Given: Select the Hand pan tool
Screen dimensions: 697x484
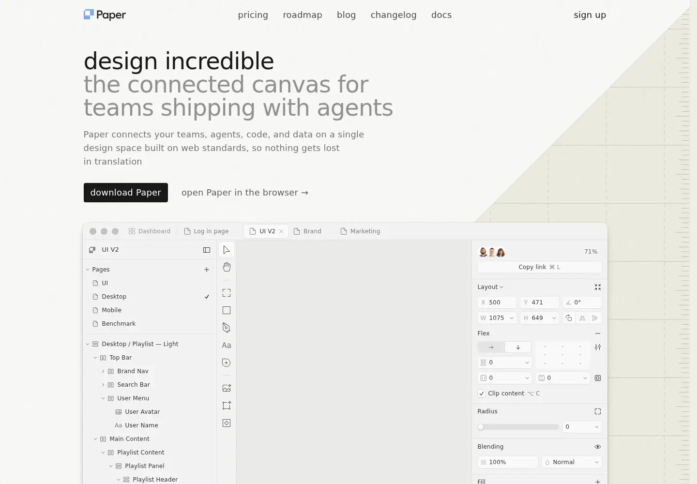Looking at the screenshot, I should coord(227,267).
